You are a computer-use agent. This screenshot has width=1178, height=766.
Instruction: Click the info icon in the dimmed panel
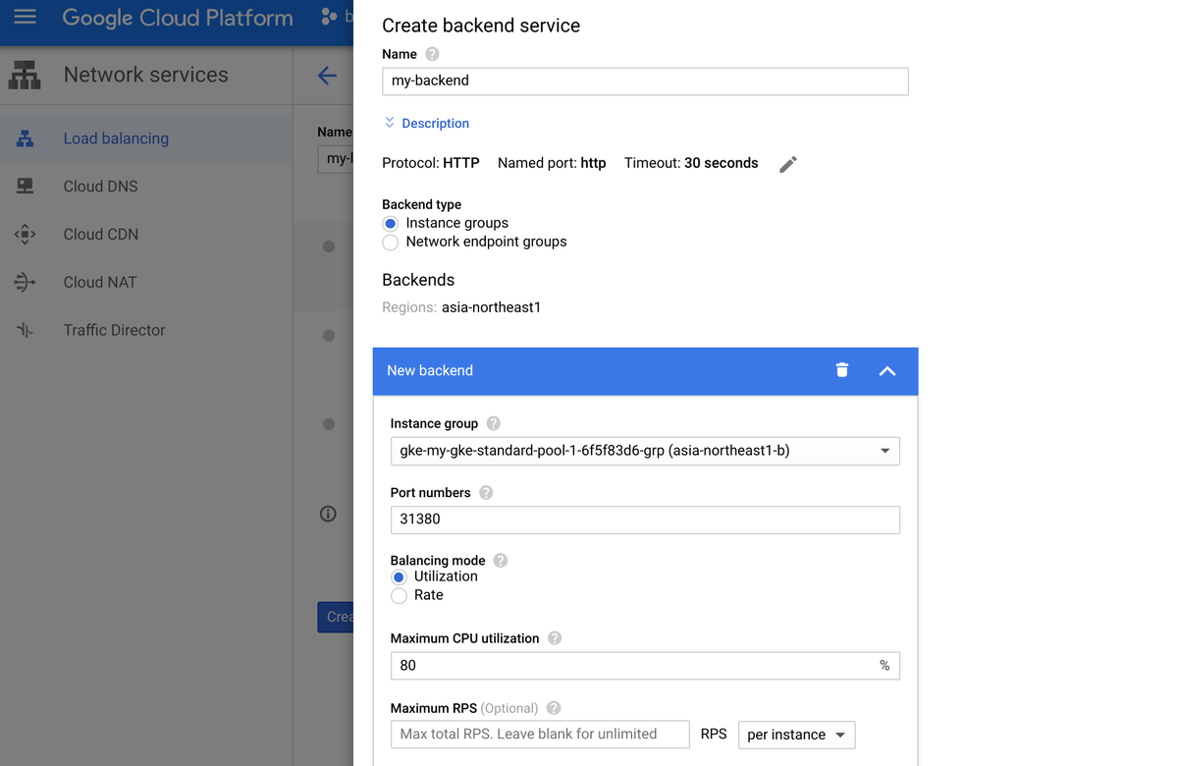coord(329,514)
